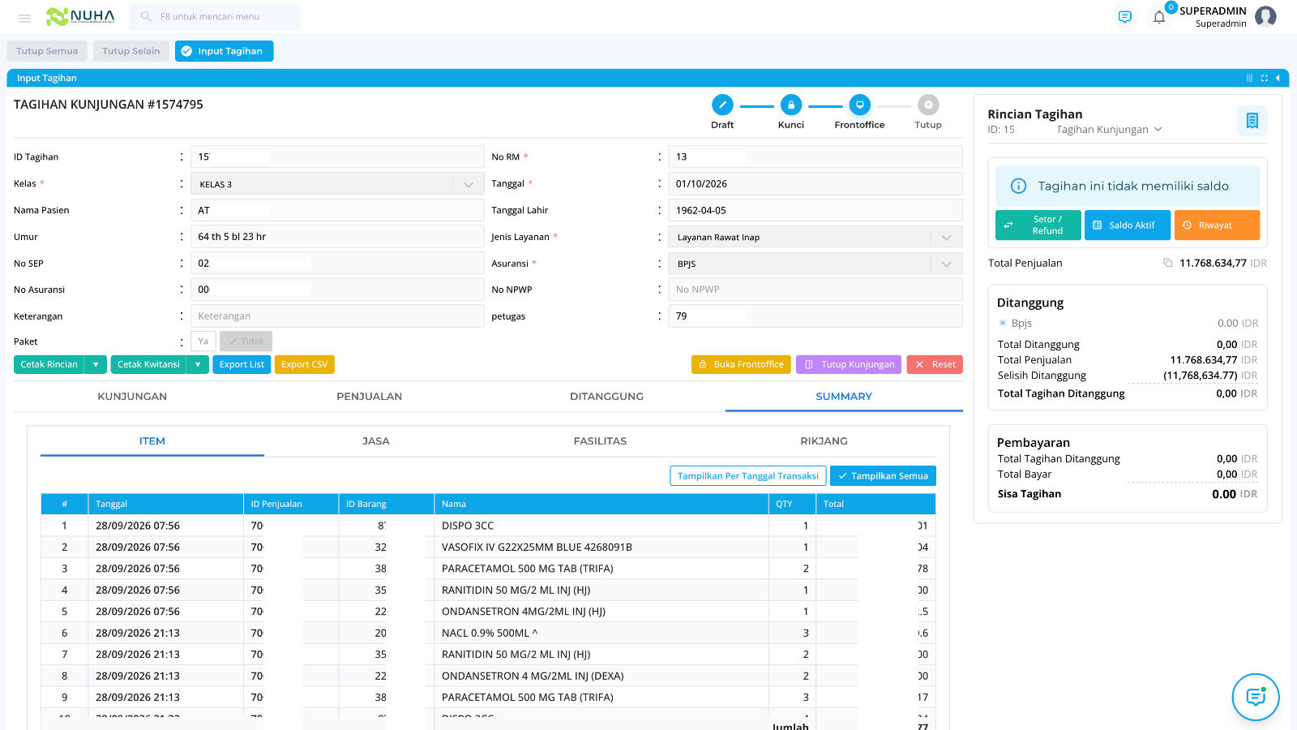Screen dimensions: 1297x730
Task: Click the Superadmin user avatar
Action: click(1265, 16)
